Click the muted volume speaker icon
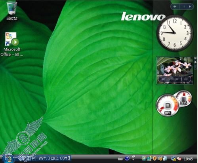Viewport: 198px width, 163px height. (x=179, y=158)
